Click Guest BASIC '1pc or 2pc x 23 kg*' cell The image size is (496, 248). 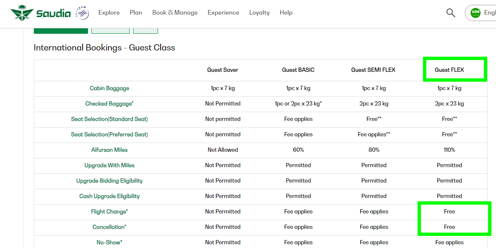(x=298, y=104)
